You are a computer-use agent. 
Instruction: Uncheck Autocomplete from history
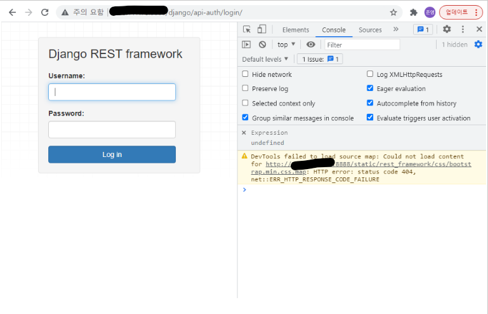(370, 103)
